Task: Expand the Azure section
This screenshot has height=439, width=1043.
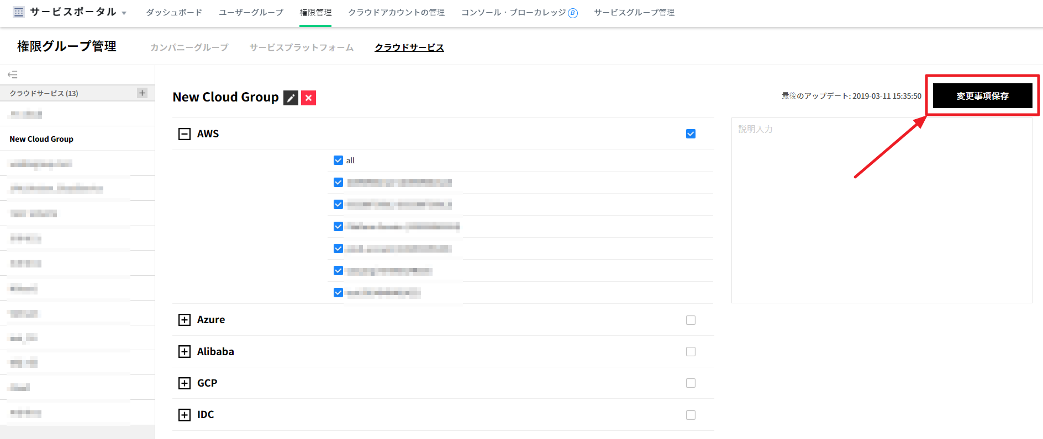Action: [x=185, y=320]
